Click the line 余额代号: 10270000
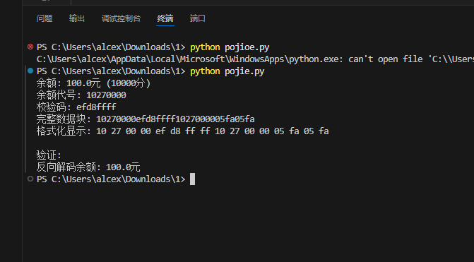This screenshot has width=474, height=262. [x=81, y=95]
